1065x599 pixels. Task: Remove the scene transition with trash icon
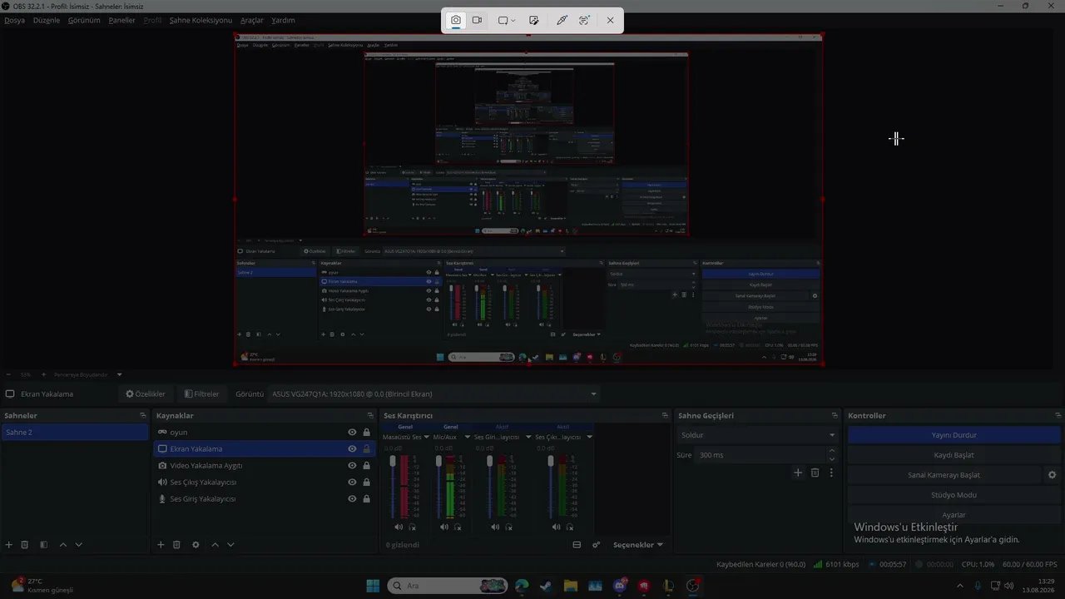coord(815,473)
